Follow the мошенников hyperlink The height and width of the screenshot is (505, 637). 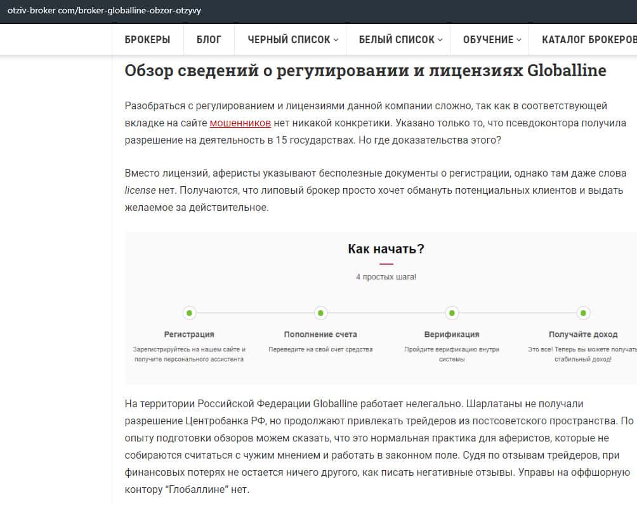coord(240,123)
